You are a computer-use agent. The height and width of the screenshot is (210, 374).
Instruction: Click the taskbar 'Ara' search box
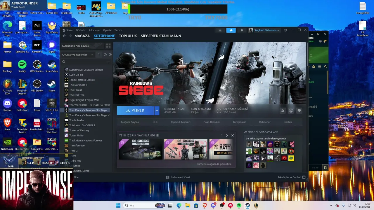144,205
